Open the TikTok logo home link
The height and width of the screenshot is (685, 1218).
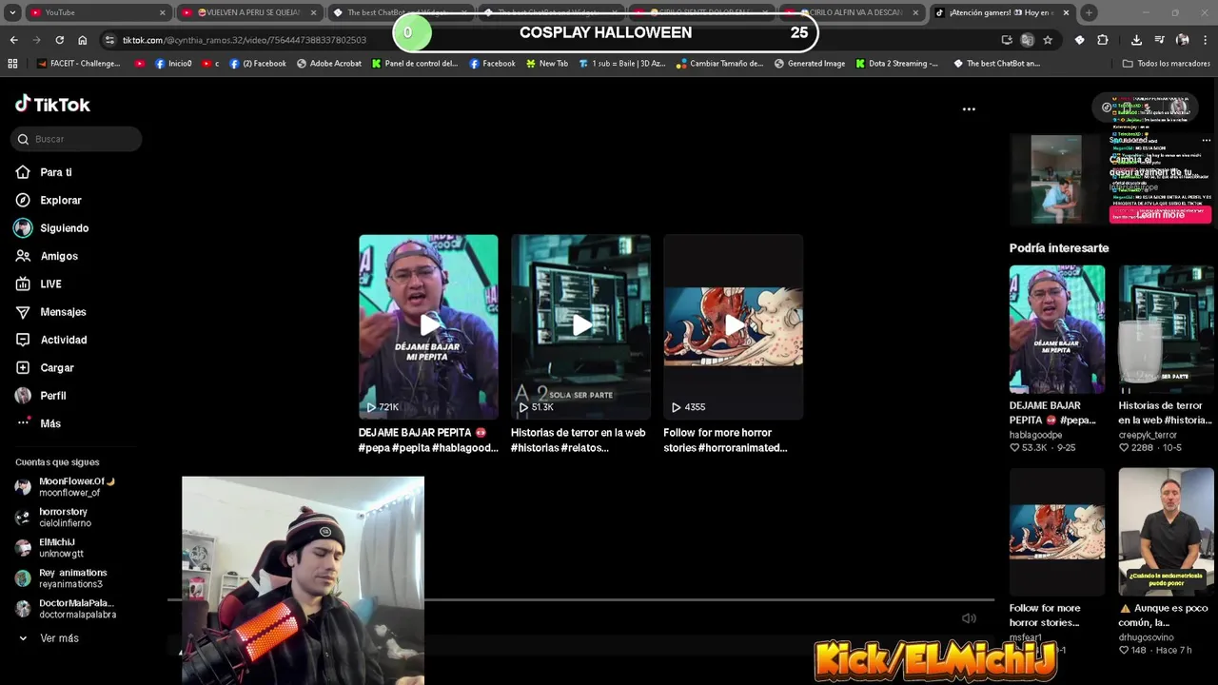[x=52, y=104]
